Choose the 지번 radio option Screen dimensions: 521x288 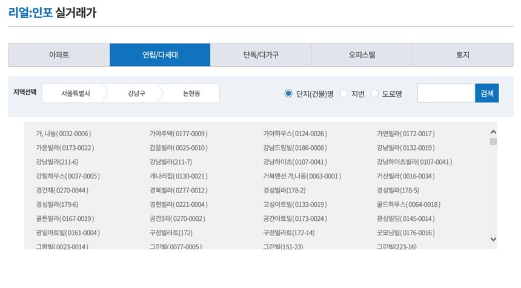tap(343, 94)
